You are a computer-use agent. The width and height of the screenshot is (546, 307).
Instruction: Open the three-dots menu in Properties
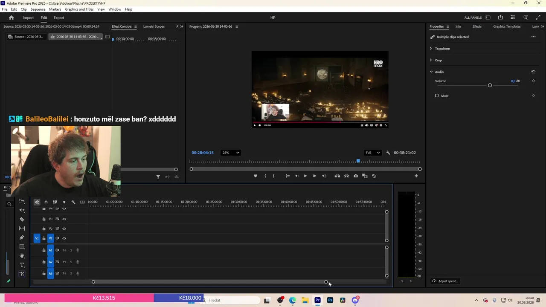pos(533,37)
